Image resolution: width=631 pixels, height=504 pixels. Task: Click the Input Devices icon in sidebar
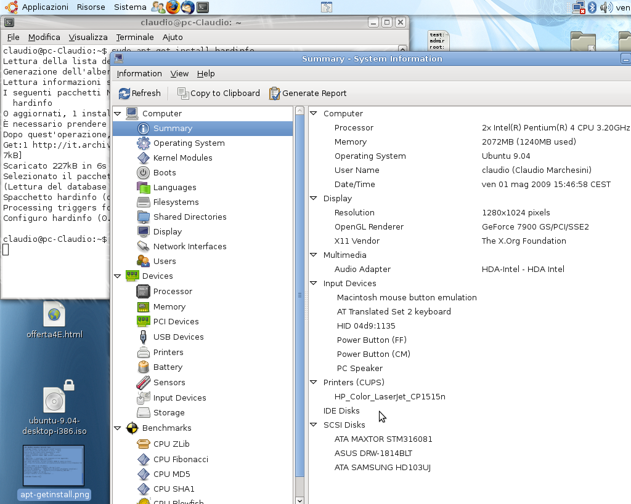(x=143, y=398)
